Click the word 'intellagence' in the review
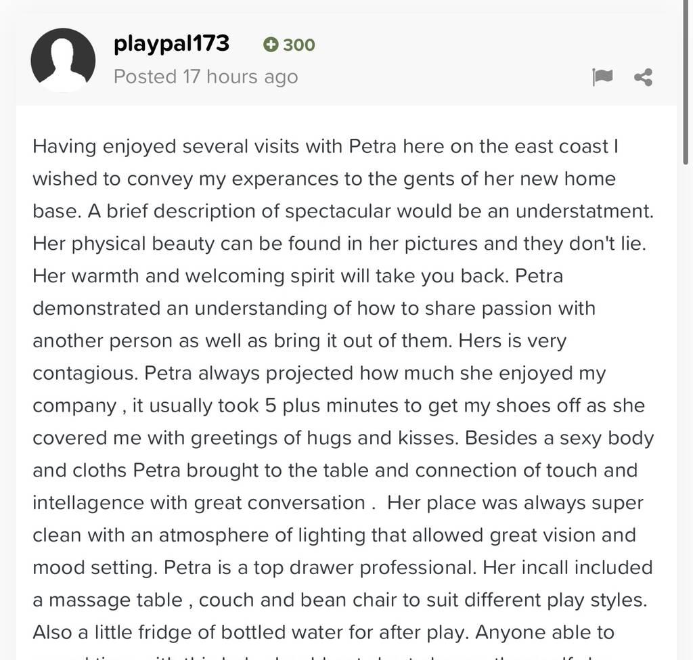The image size is (693, 660). (89, 503)
